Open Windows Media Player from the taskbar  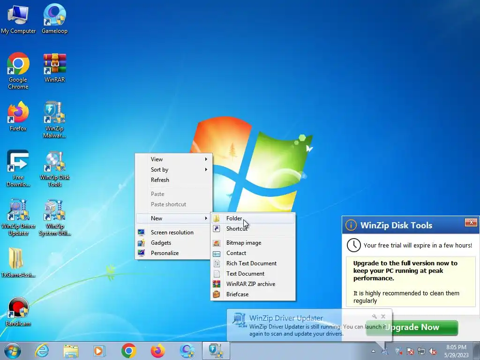(99, 351)
